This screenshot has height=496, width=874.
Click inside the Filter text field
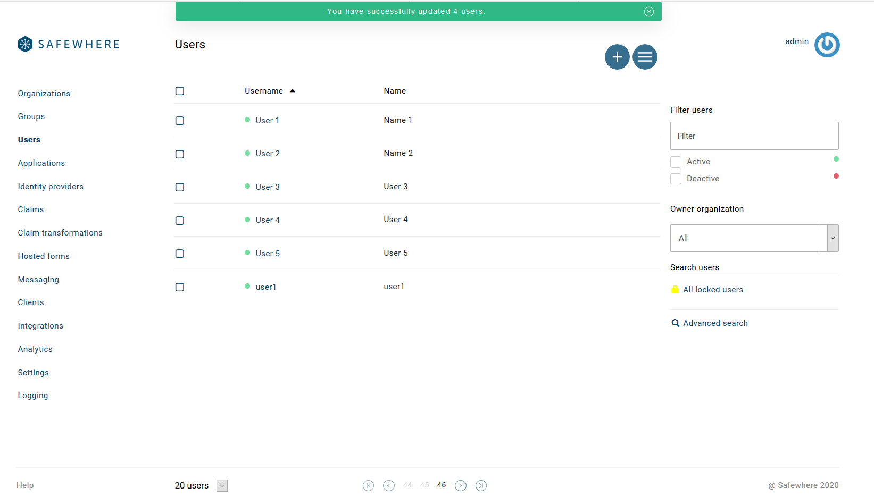coord(754,136)
